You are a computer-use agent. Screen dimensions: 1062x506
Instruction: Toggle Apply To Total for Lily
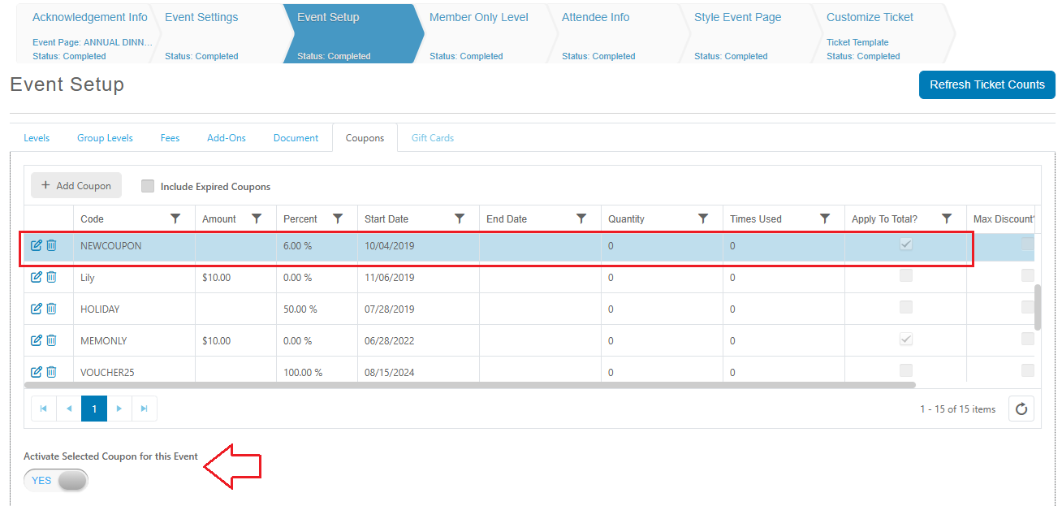(x=906, y=275)
